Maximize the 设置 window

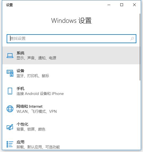(x=122, y=5)
